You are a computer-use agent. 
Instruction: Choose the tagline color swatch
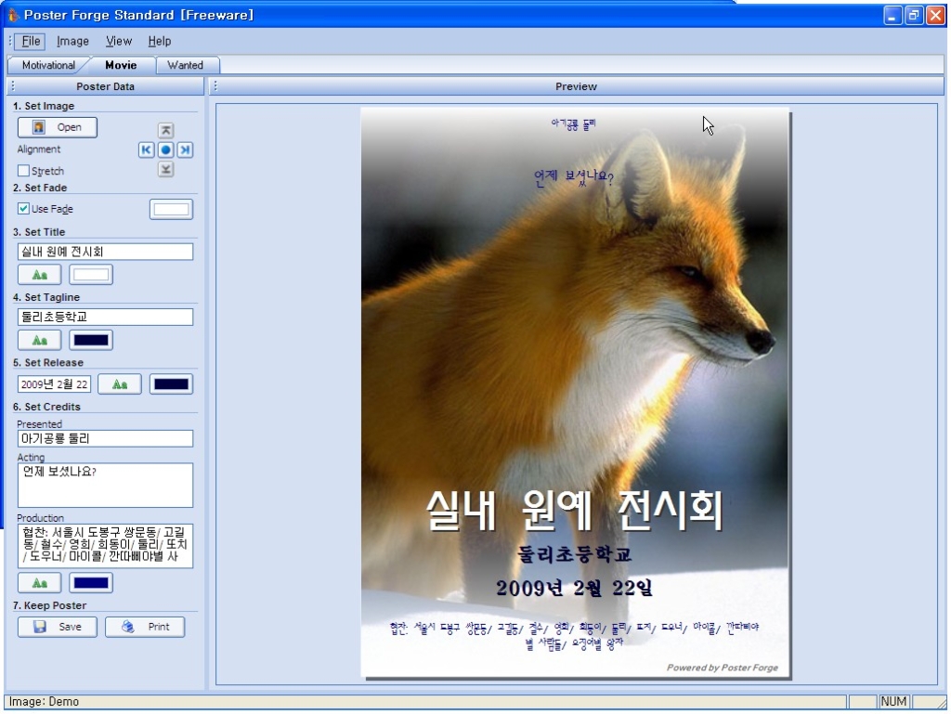pyautogui.click(x=91, y=340)
